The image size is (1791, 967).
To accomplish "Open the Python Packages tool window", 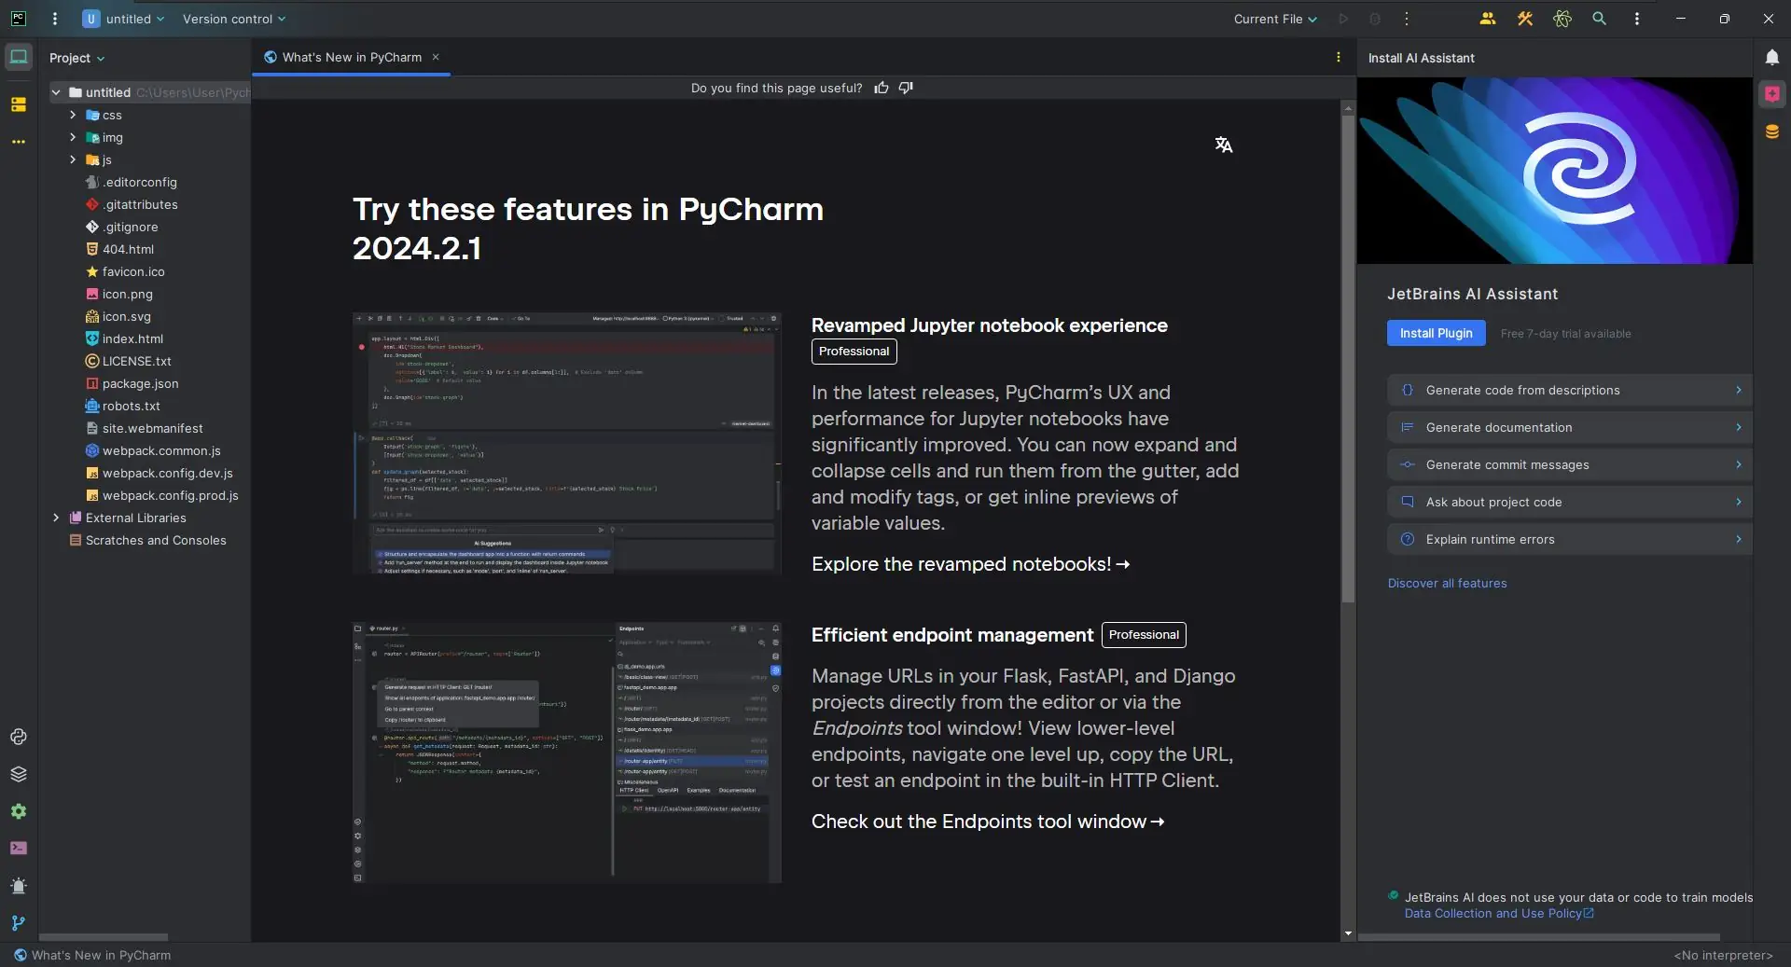I will [19, 774].
